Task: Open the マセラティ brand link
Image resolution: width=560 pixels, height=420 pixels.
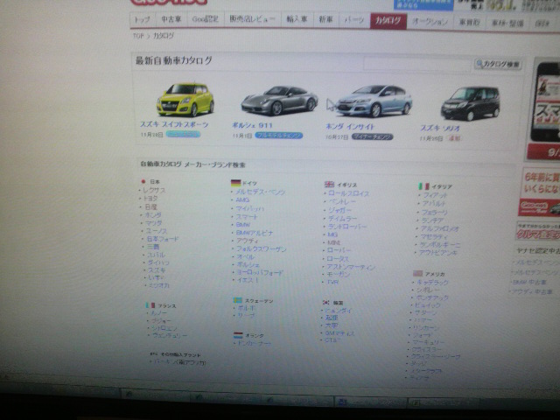Action: pyautogui.click(x=434, y=237)
